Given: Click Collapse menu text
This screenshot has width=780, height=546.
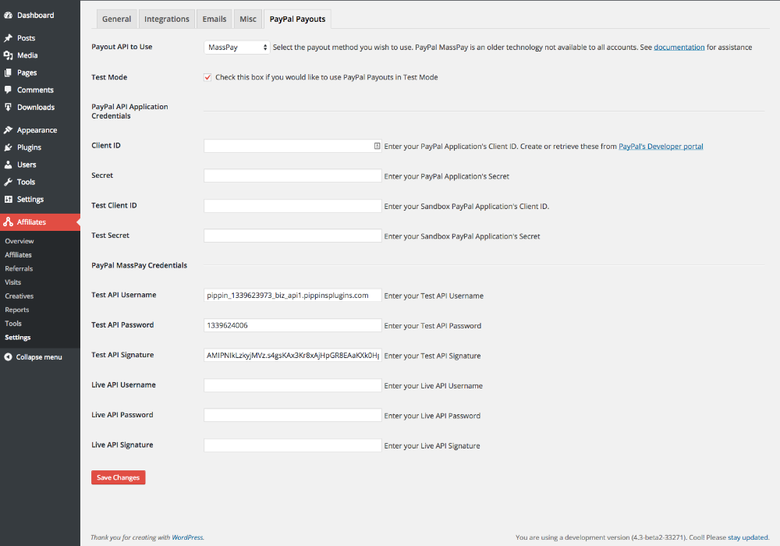Looking at the screenshot, I should [x=39, y=357].
